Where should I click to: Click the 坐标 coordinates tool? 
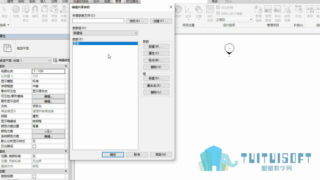(x=188, y=12)
